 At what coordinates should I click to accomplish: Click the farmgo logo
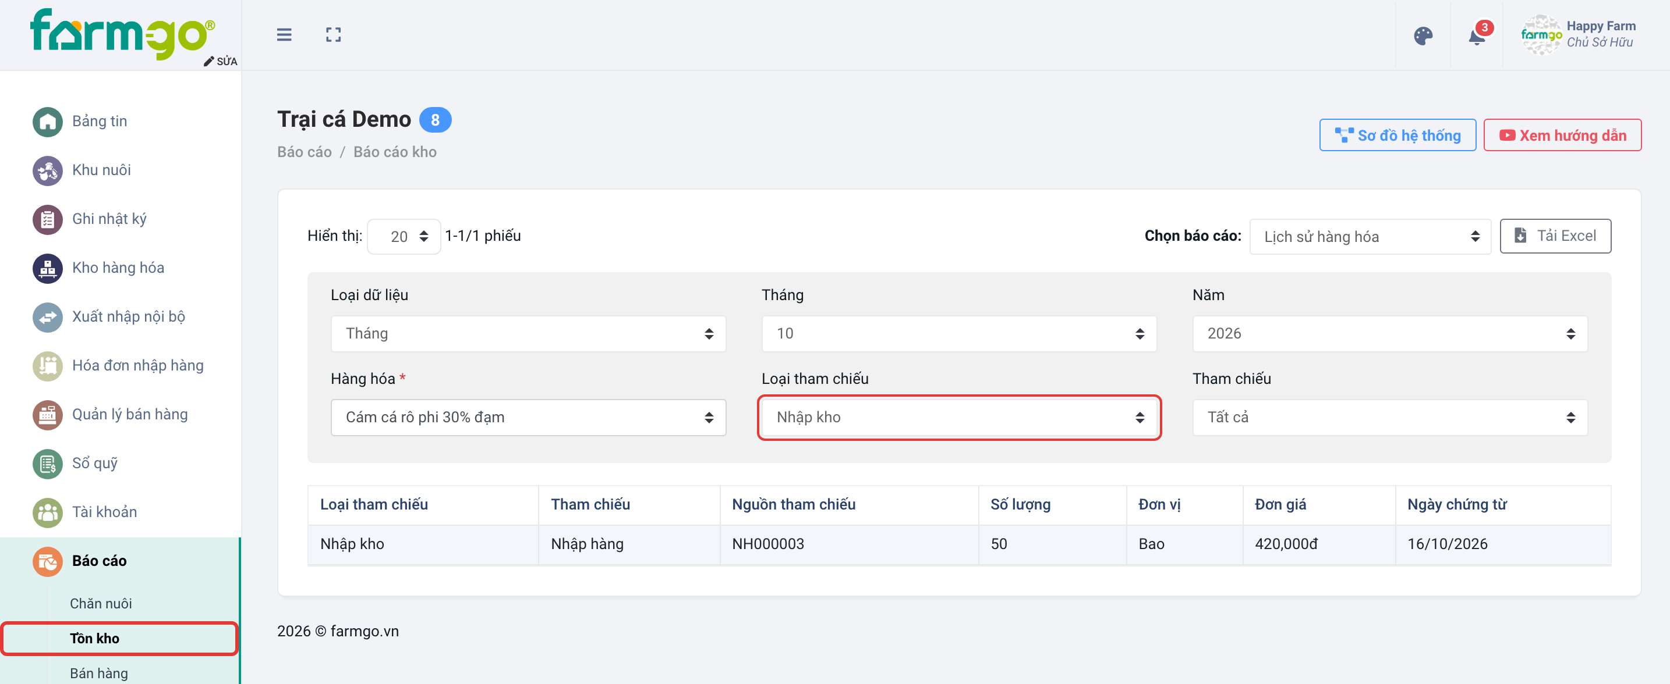122,34
